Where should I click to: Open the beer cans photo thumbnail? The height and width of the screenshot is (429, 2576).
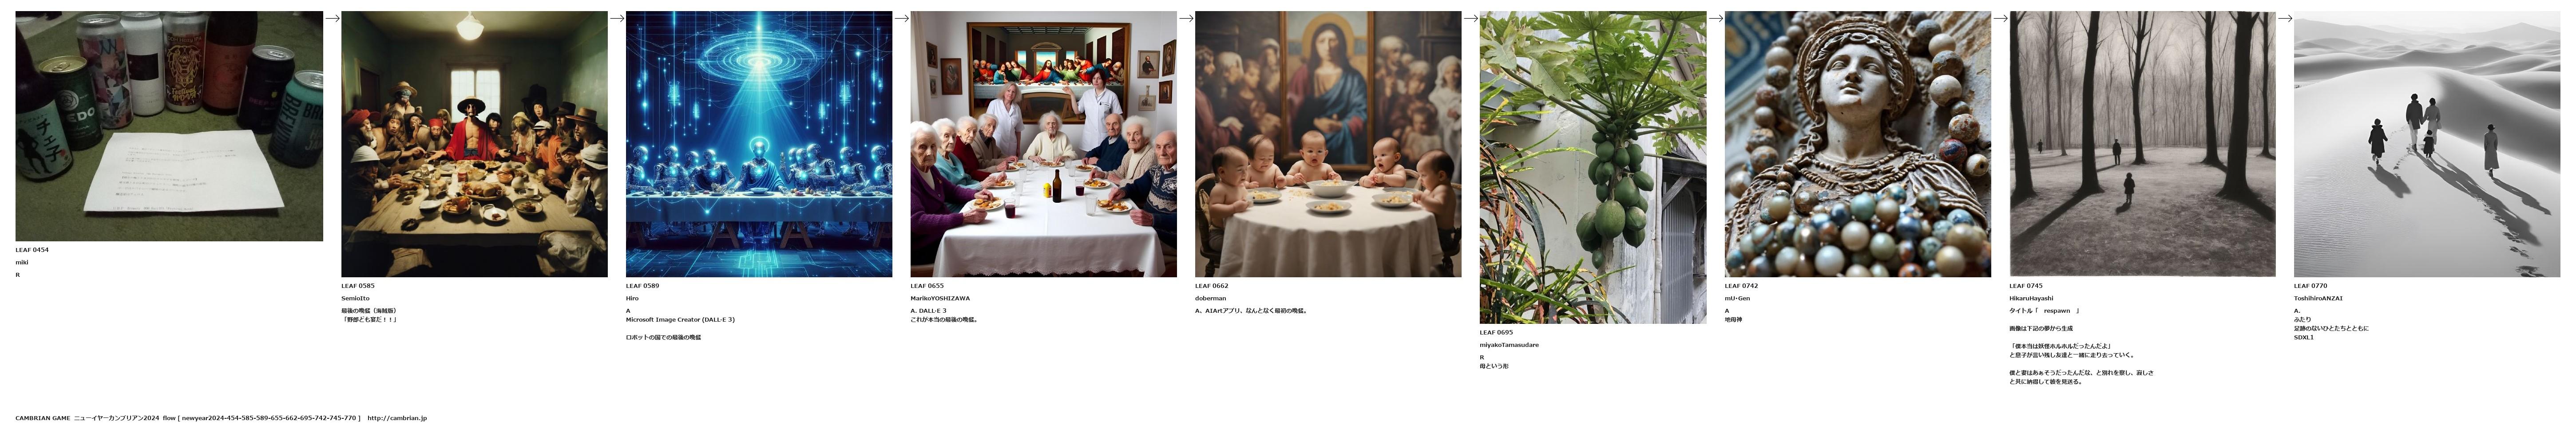tap(169, 126)
